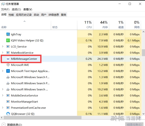Click the Microsoft Windows Search F... icon
This screenshot has height=126, width=145.
(8, 77)
